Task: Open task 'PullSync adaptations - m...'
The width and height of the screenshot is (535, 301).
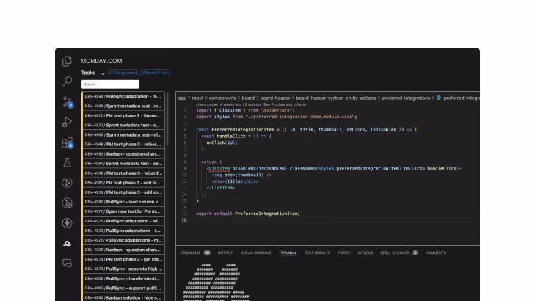Action: click(123, 240)
